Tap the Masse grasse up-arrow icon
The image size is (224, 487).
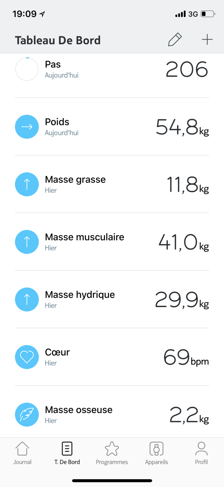click(x=27, y=184)
